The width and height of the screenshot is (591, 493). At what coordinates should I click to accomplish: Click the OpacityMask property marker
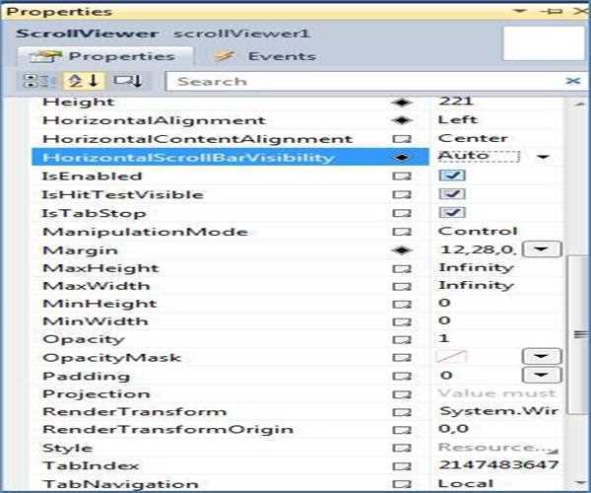(402, 358)
